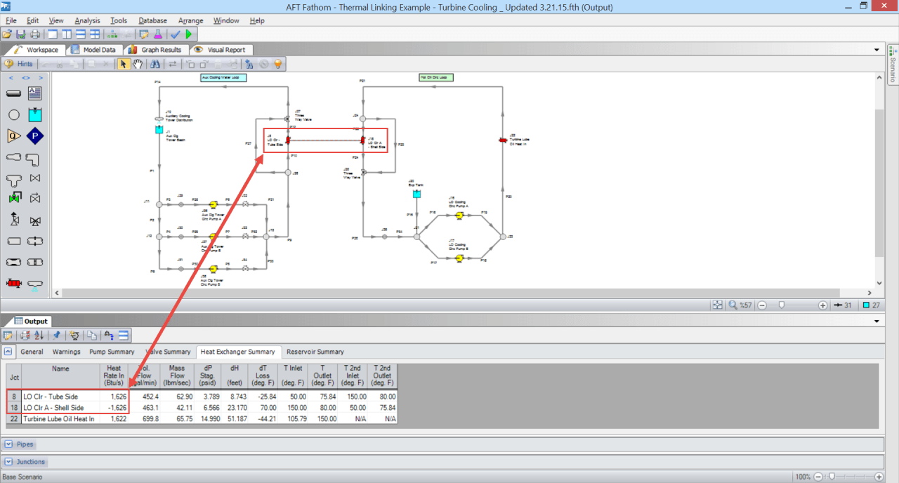This screenshot has height=483, width=899.
Task: Click workspace zoom out minus button
Action: 761,305
